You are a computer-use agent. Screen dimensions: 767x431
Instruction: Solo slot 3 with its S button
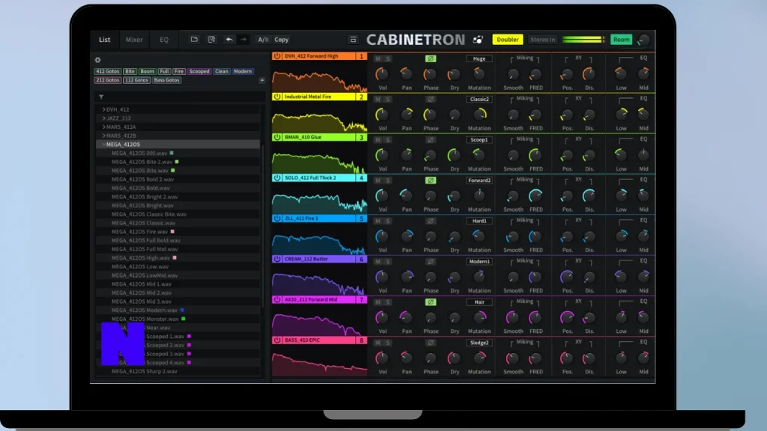[x=387, y=140]
